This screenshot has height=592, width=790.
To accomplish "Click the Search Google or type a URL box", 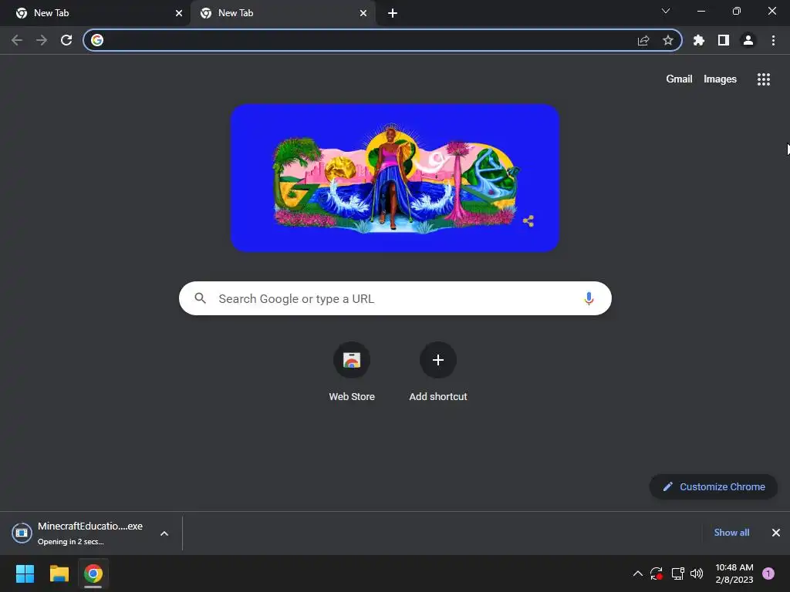I will click(x=395, y=298).
